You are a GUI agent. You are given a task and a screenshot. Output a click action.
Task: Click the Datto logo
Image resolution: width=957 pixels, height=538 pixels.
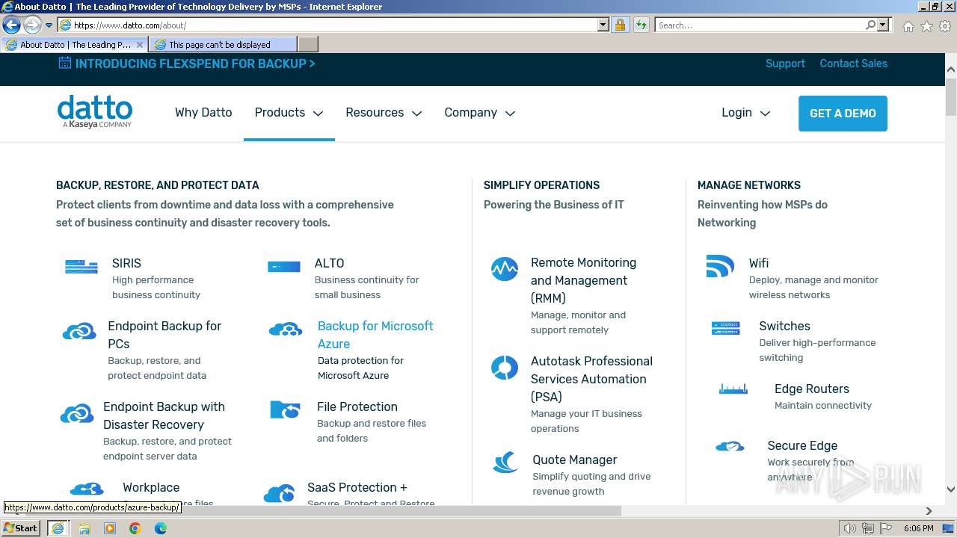point(95,111)
